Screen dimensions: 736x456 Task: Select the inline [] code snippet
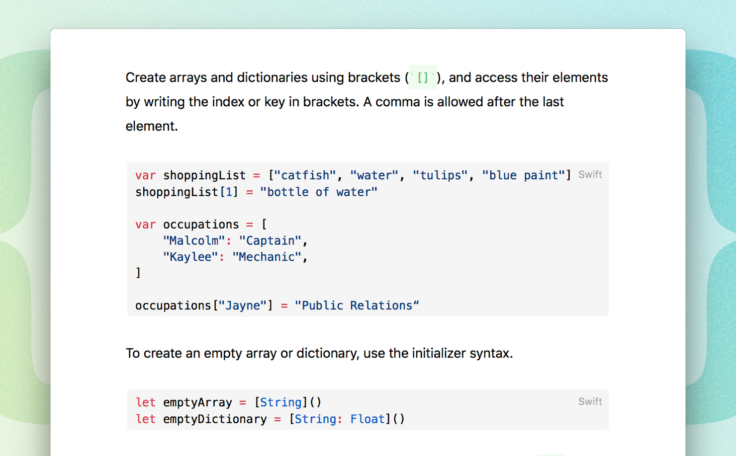tap(423, 77)
